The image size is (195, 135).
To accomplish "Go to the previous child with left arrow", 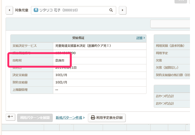I will pyautogui.click(x=9, y=10).
